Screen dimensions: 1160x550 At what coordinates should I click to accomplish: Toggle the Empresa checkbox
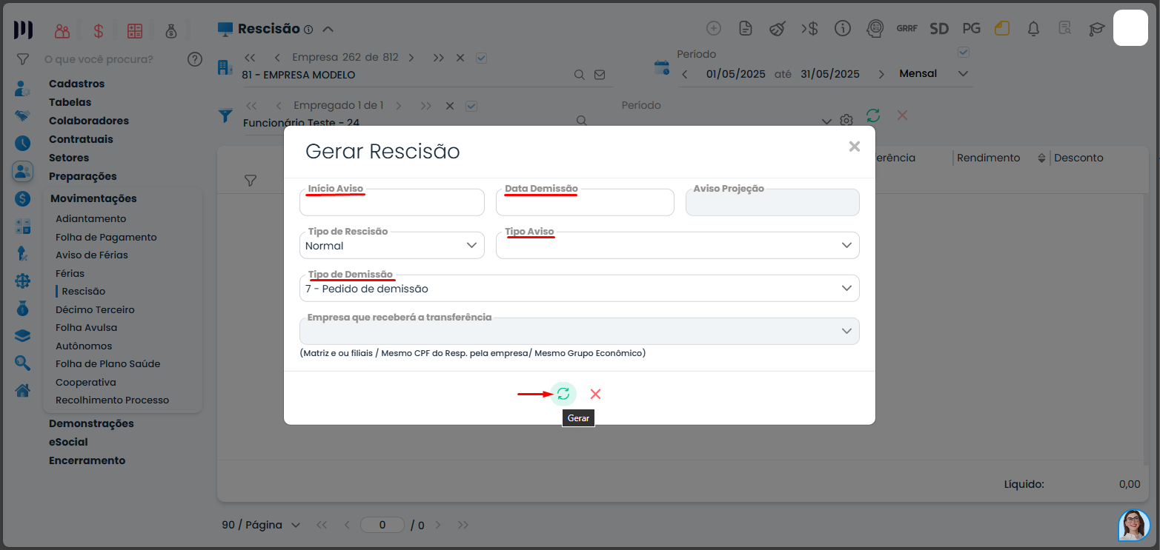(481, 58)
